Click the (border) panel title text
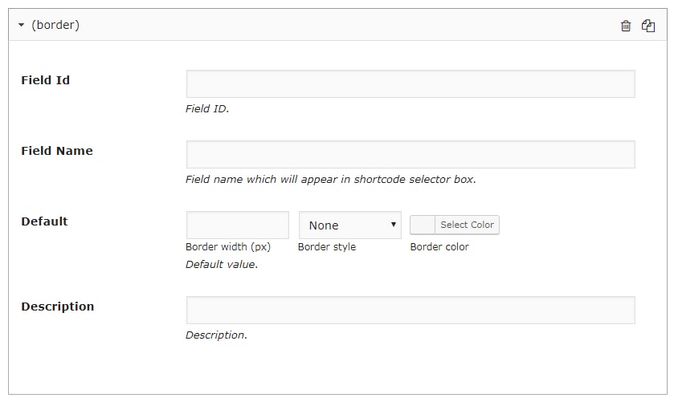 (55, 26)
